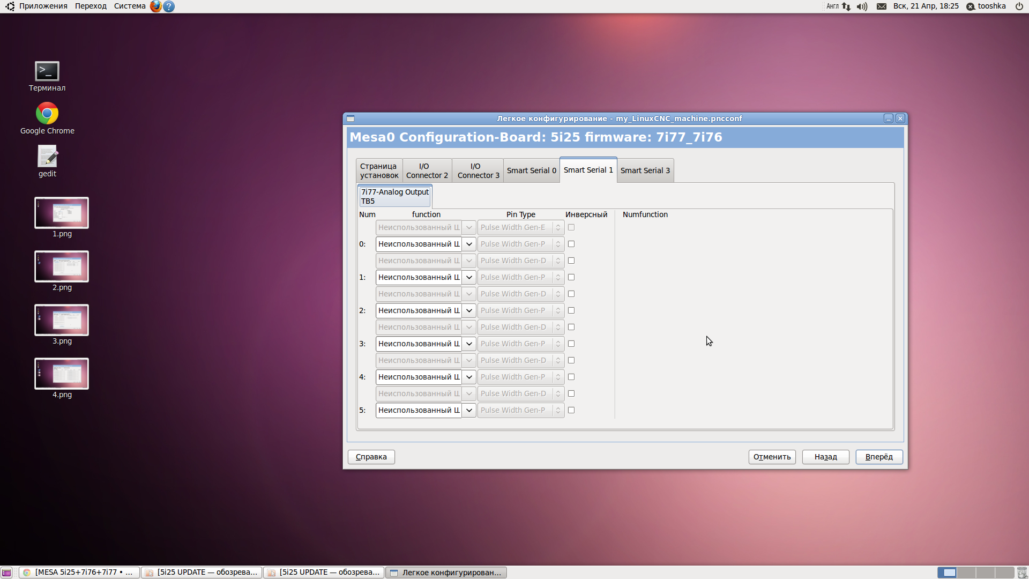The width and height of the screenshot is (1029, 579).
Task: Switch to Smart Serial 0 tab
Action: coord(531,170)
